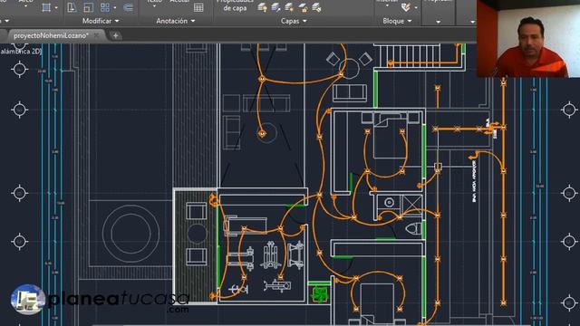Select the Array tool icon
The width and height of the screenshot is (580, 326).
pos(105,7)
